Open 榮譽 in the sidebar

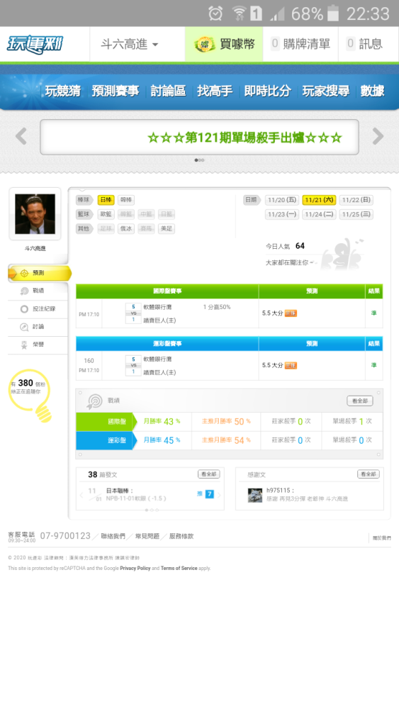[x=38, y=345]
